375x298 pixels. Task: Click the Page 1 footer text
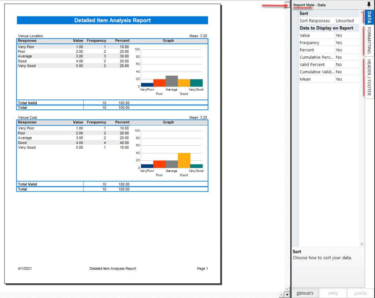coord(203,269)
